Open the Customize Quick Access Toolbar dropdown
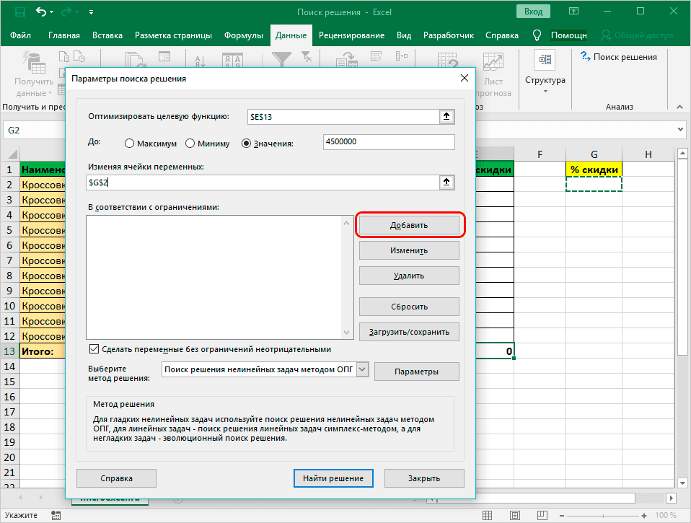 91,13
